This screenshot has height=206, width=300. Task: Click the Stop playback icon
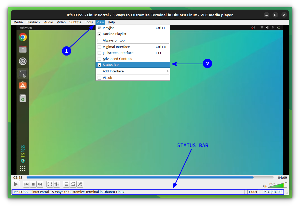tap(33, 184)
